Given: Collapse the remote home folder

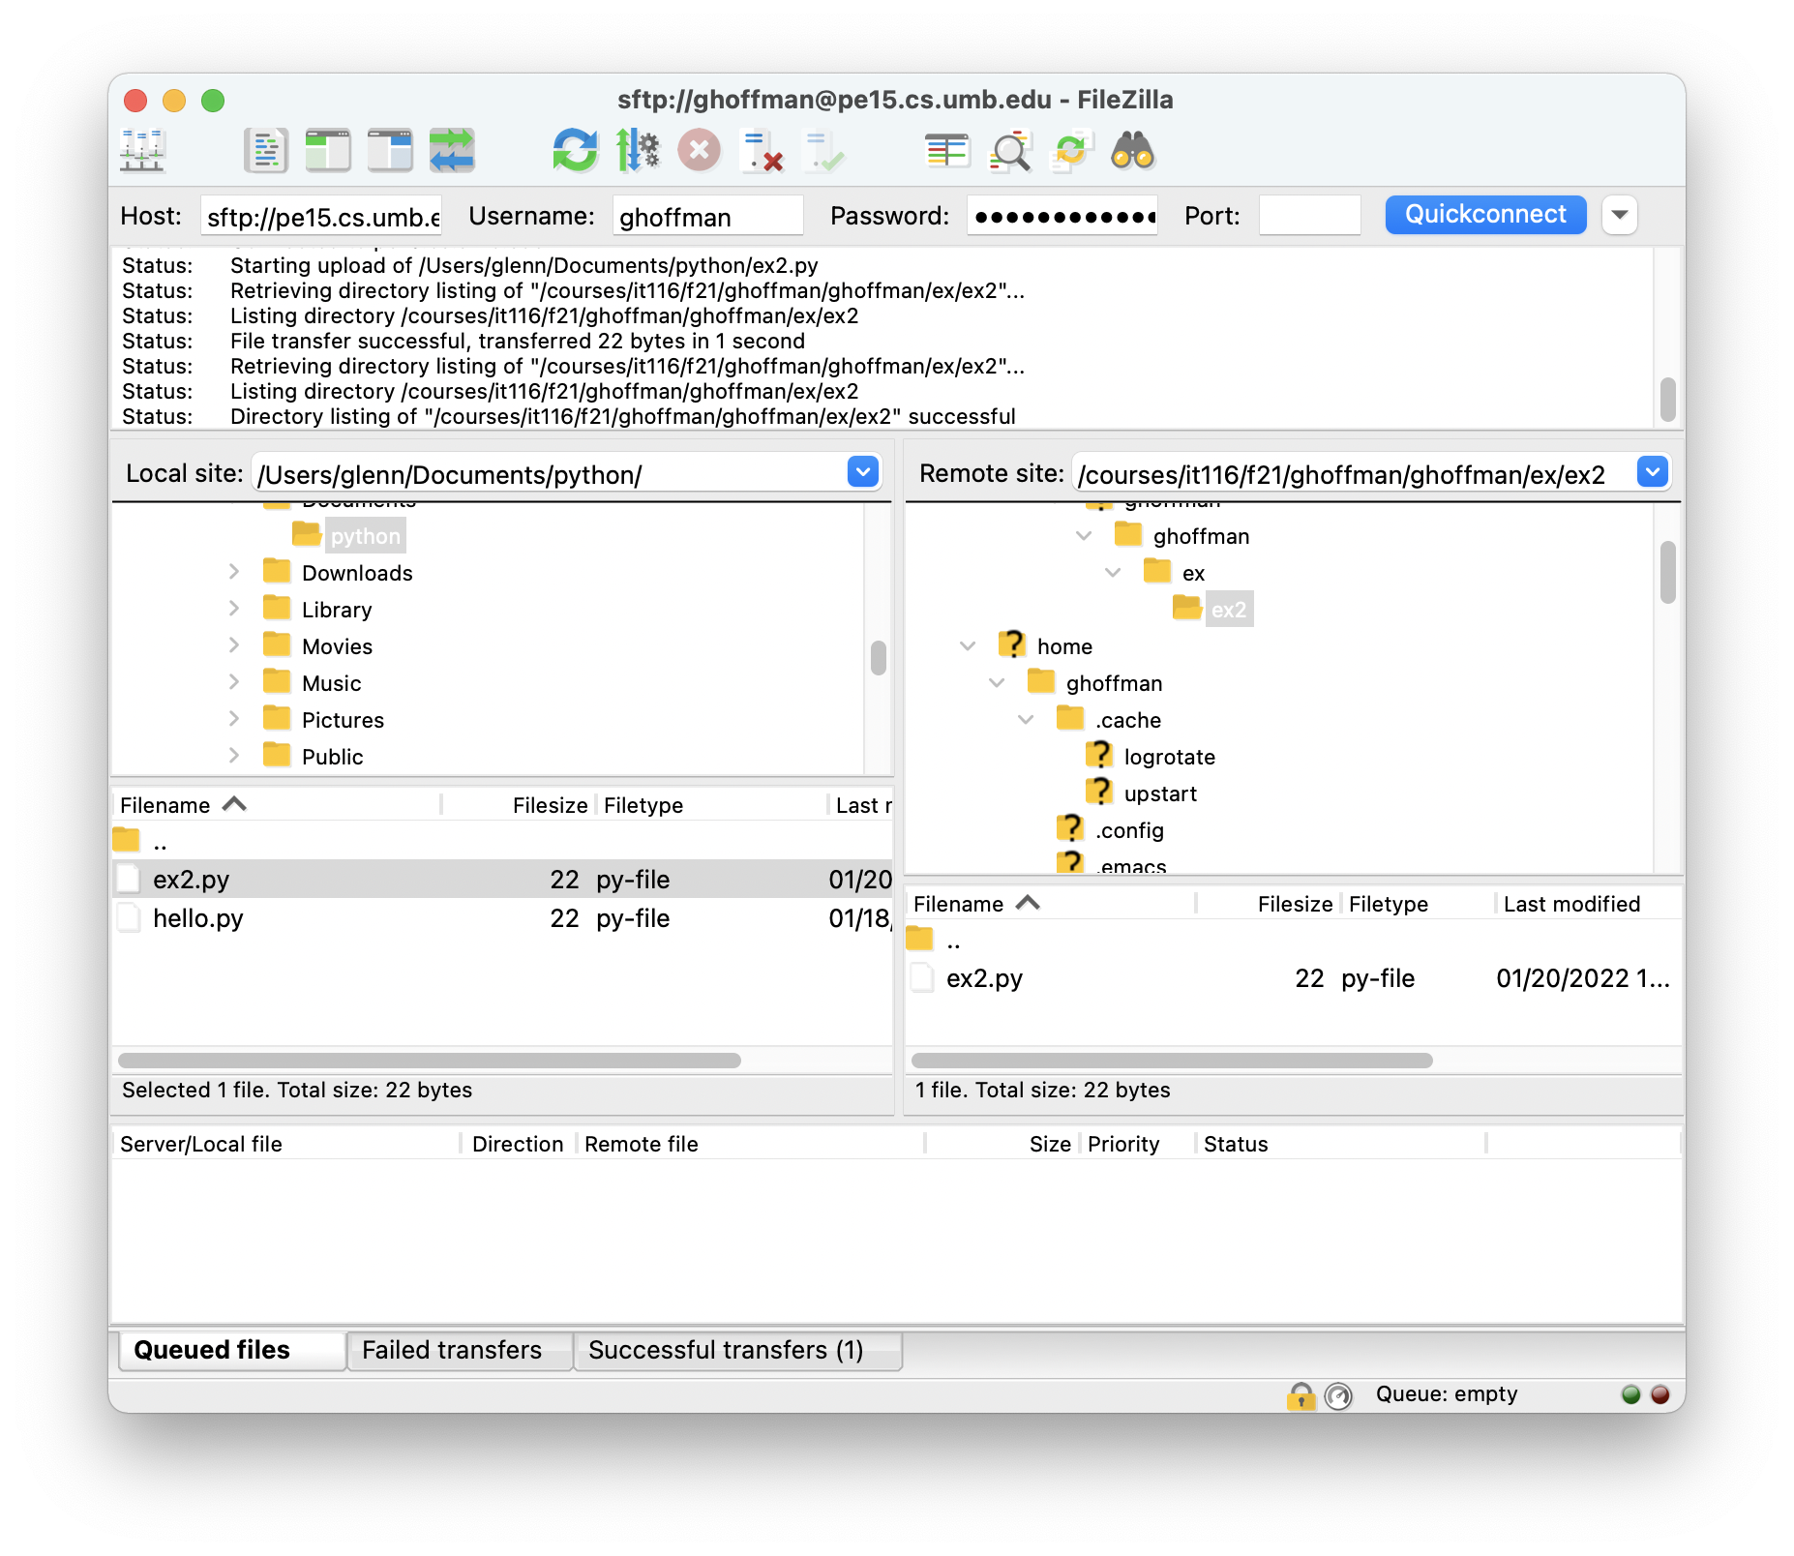Looking at the screenshot, I should click(x=968, y=646).
